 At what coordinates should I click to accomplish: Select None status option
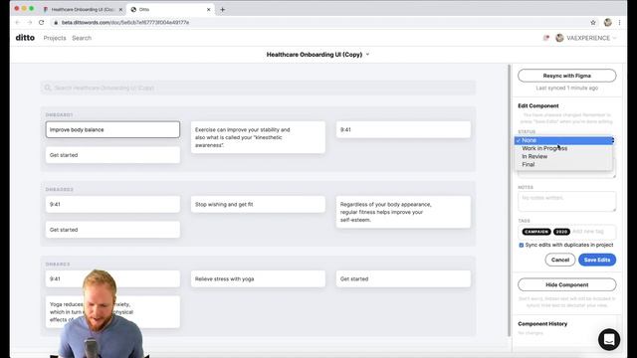click(563, 140)
